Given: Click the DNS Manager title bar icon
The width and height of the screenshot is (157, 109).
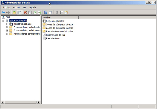Looking at the screenshot, I should click(3, 3).
